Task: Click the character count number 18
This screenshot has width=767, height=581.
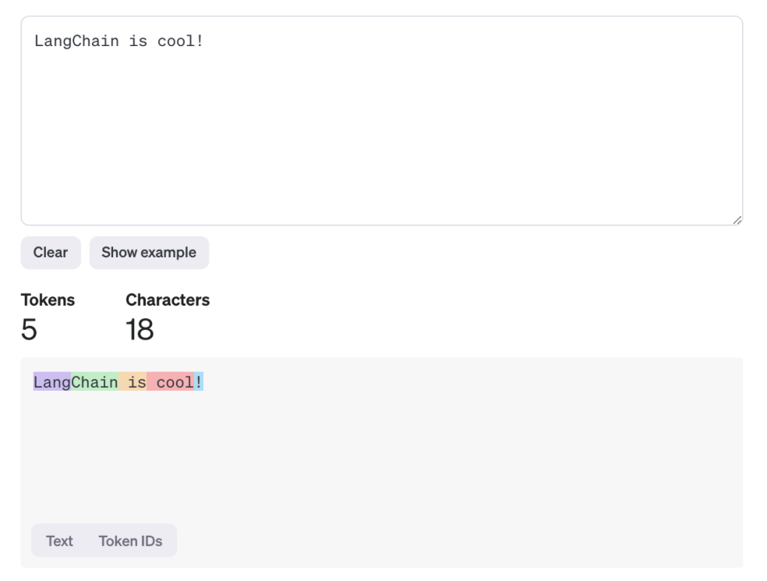Action: click(140, 329)
